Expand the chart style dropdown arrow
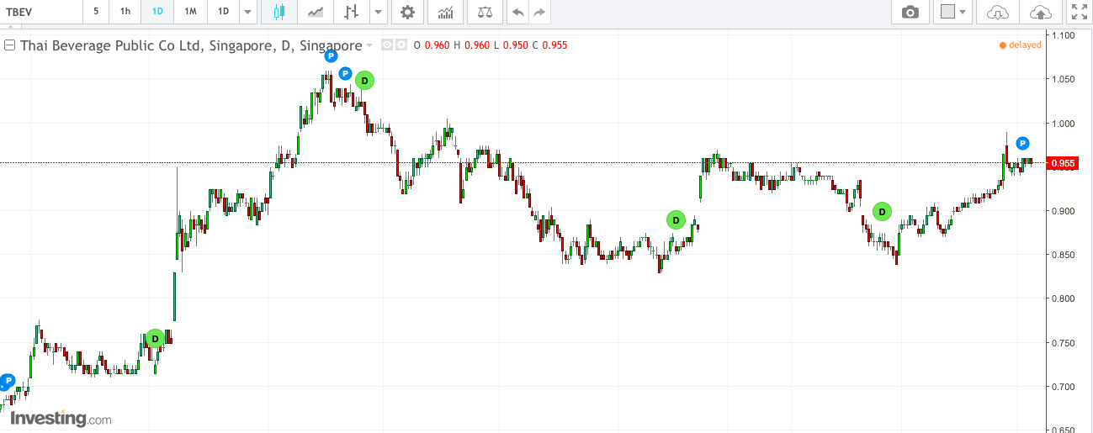The width and height of the screenshot is (1093, 433). 378,12
